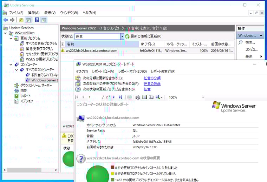Go to previous report page icon

pos(83,97)
